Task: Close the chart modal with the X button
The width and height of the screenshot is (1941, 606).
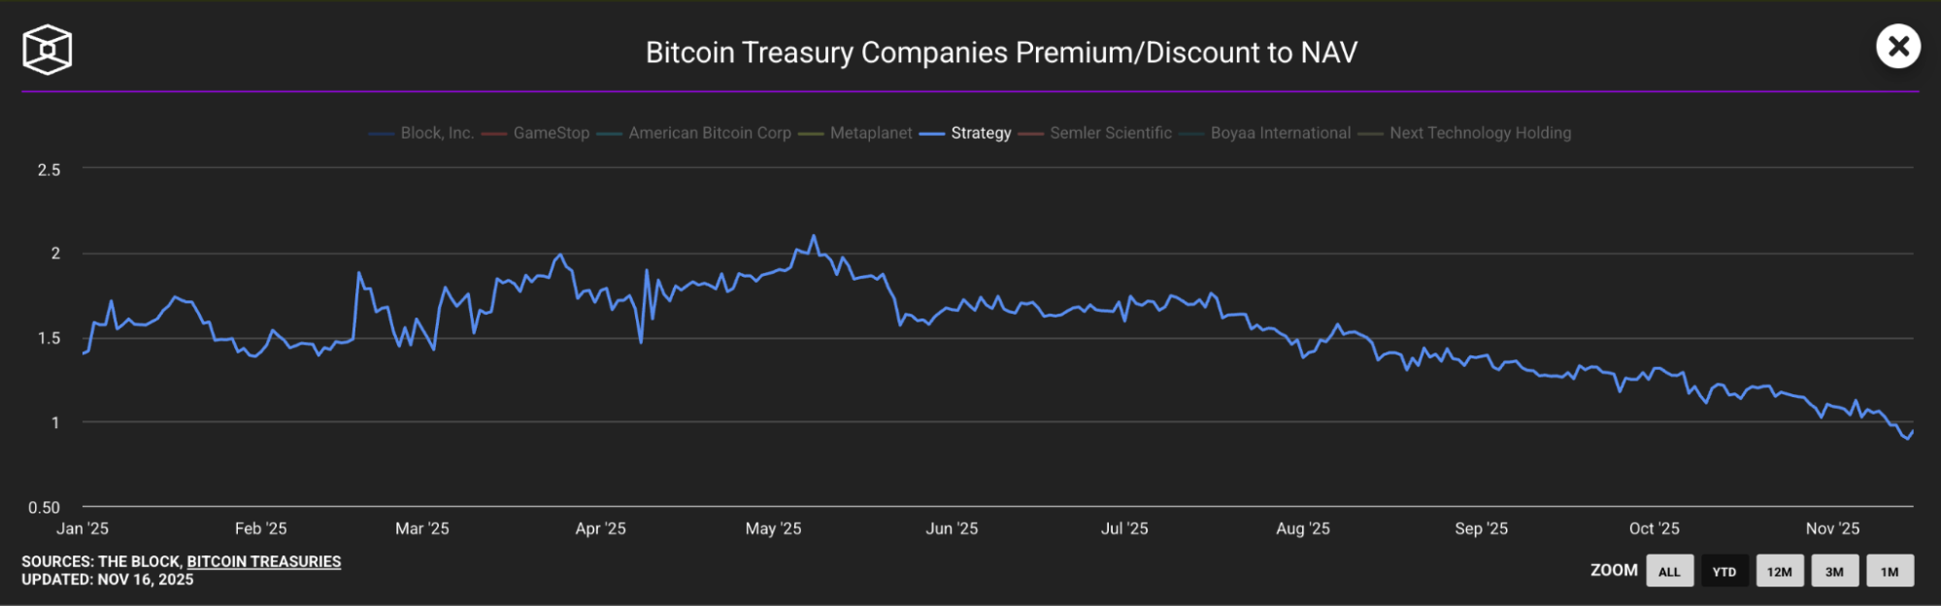Action: (x=1899, y=46)
